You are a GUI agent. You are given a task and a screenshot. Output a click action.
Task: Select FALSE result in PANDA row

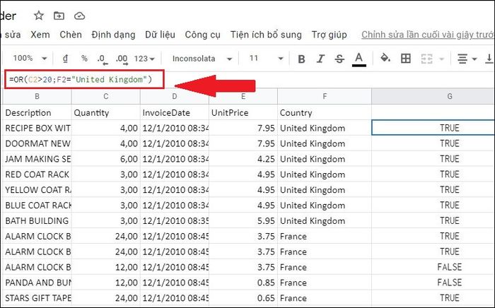(x=433, y=283)
